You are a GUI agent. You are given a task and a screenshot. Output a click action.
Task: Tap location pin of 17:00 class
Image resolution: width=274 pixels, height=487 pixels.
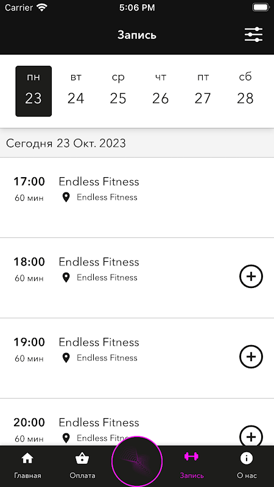[x=66, y=197]
